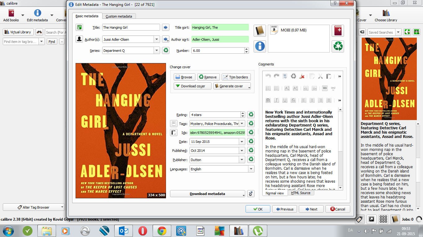The width and height of the screenshot is (423, 237).
Task: Cancel the Edit Metadata dialog
Action: click(338, 209)
